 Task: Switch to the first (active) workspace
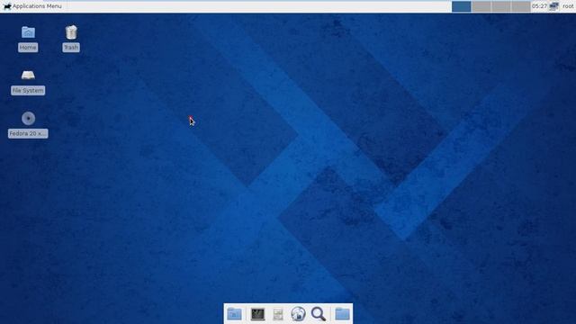[462, 6]
